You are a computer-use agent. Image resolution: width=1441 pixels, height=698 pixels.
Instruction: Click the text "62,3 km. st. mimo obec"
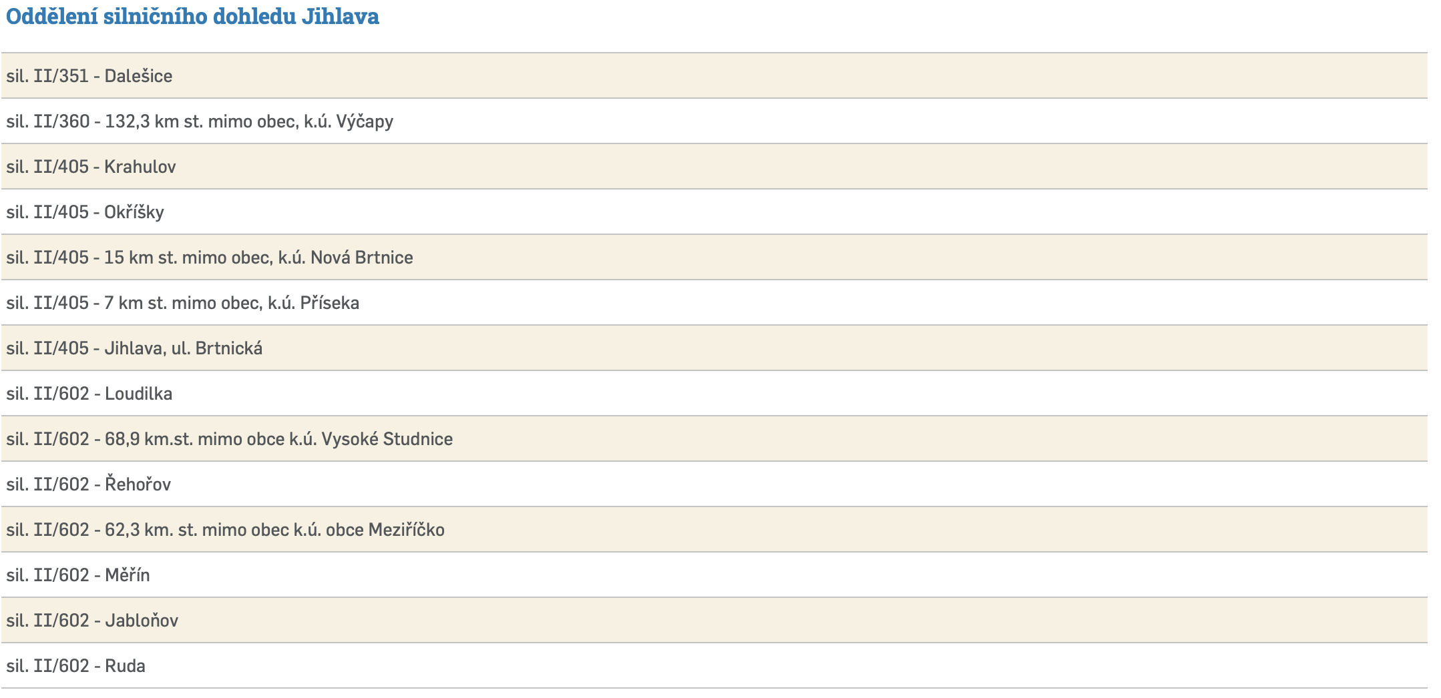[196, 530]
